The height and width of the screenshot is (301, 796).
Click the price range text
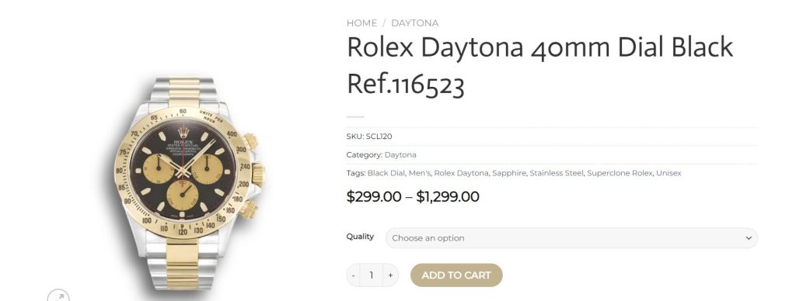(x=413, y=196)
